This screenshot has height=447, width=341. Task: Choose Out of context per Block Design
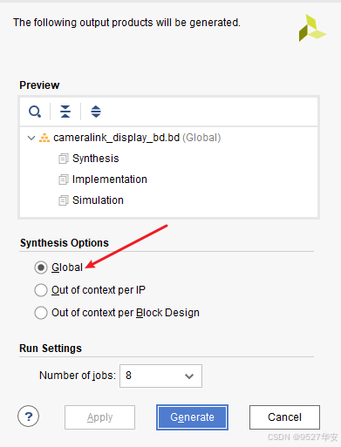click(41, 313)
